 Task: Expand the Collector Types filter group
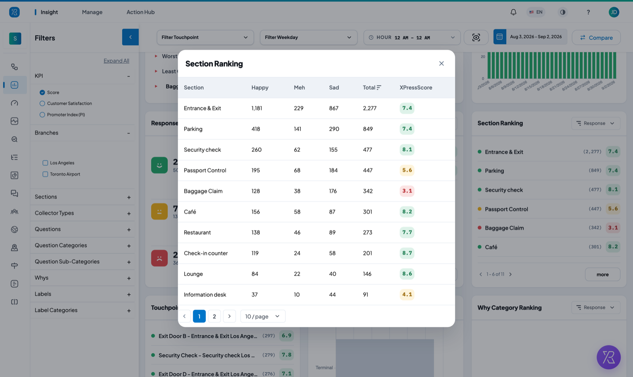coord(129,213)
